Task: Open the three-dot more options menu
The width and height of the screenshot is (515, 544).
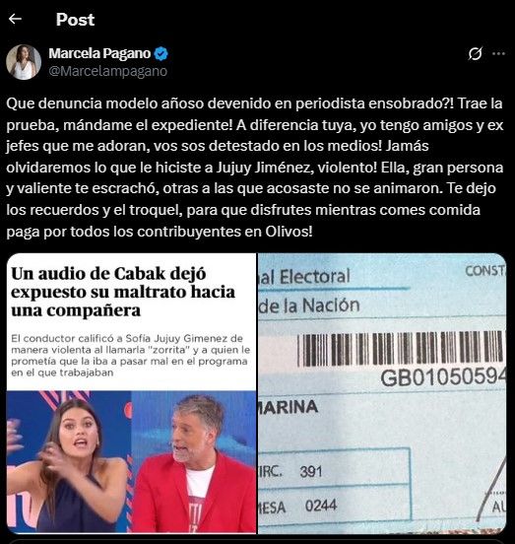Action: pyautogui.click(x=498, y=53)
